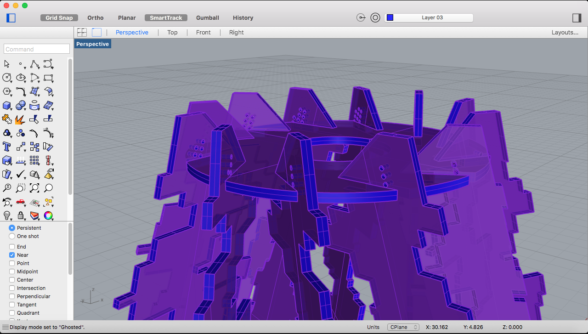Open the Layouts... menu
Screen dimensions: 588x334
(x=565, y=33)
